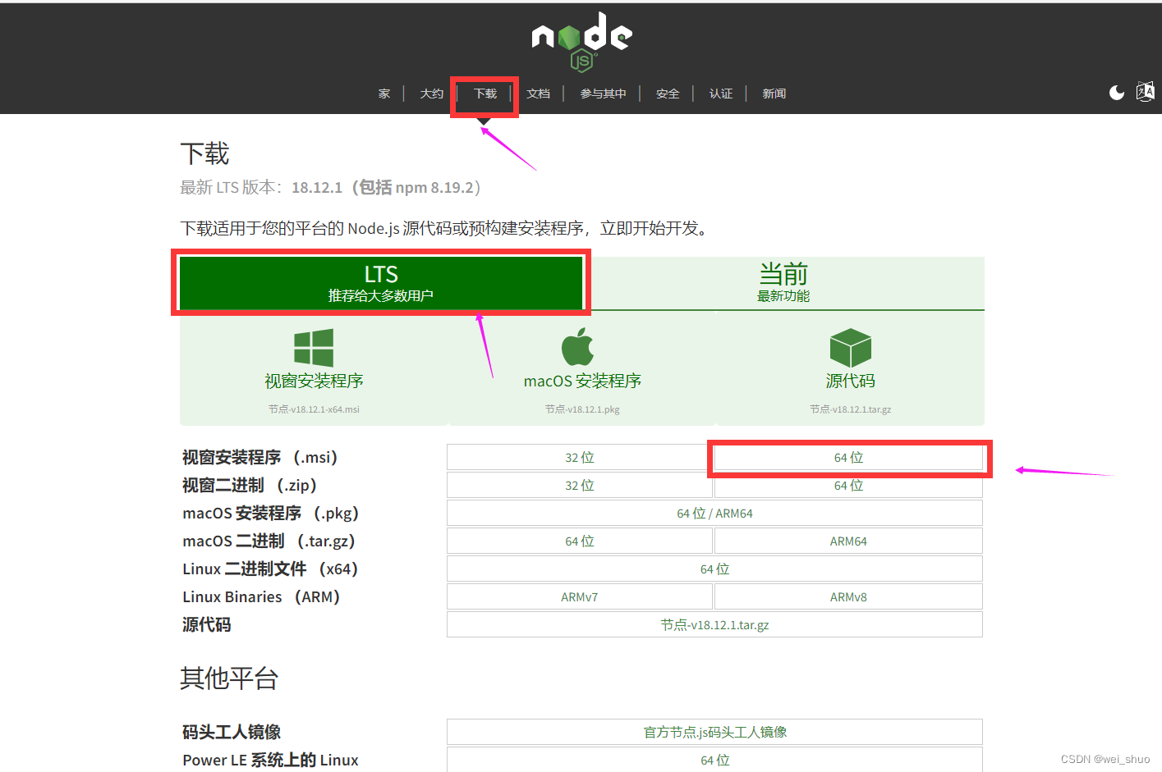Viewport: 1162px width, 772px height.
Task: Click the 视窗安装程序 download link
Action: (314, 381)
